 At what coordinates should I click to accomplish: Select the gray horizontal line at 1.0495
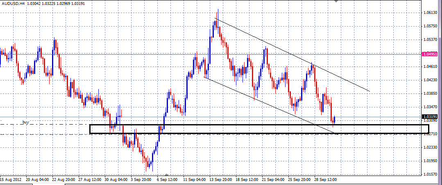tap(123, 54)
